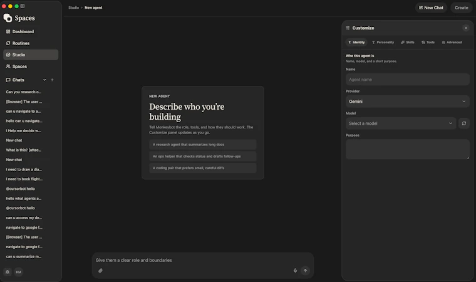The height and width of the screenshot is (282, 476).
Task: Click the KM user avatar
Action: click(x=19, y=272)
